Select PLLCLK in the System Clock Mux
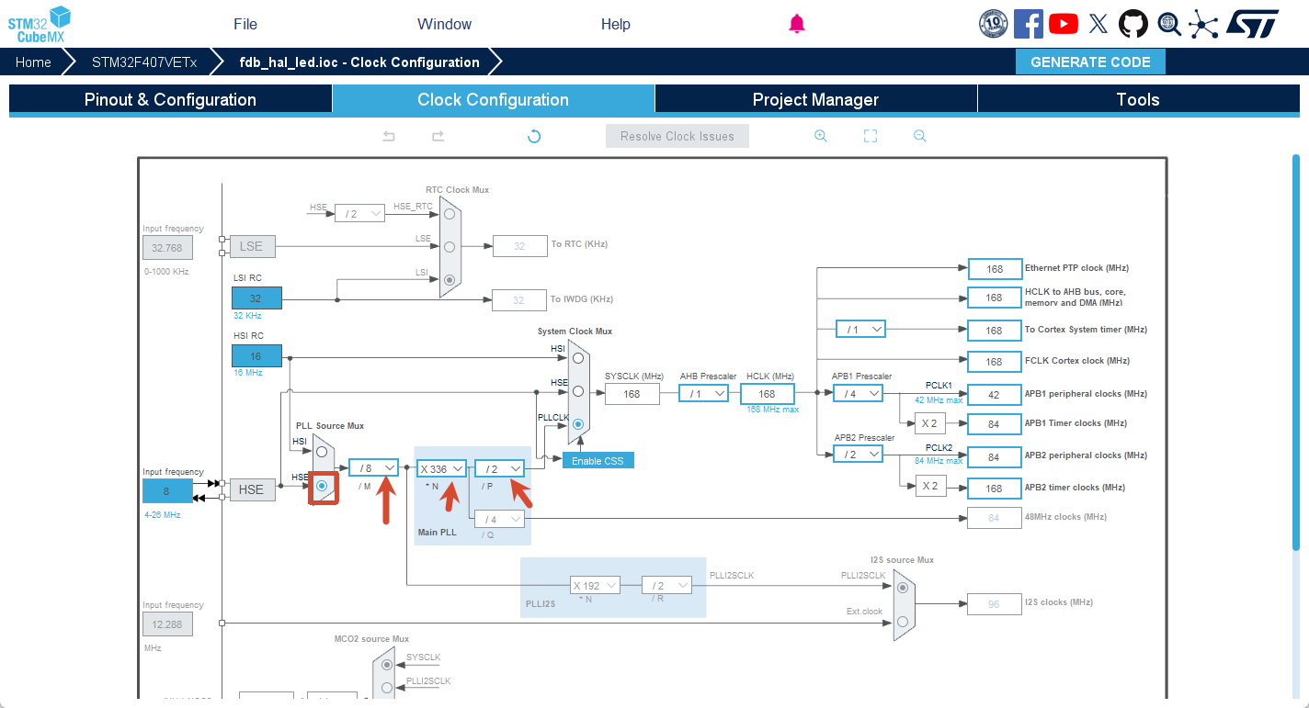1309x708 pixels. (578, 424)
